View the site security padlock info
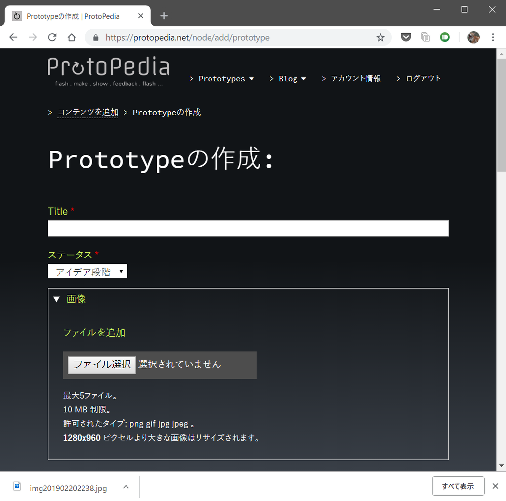The width and height of the screenshot is (506, 501). [95, 37]
